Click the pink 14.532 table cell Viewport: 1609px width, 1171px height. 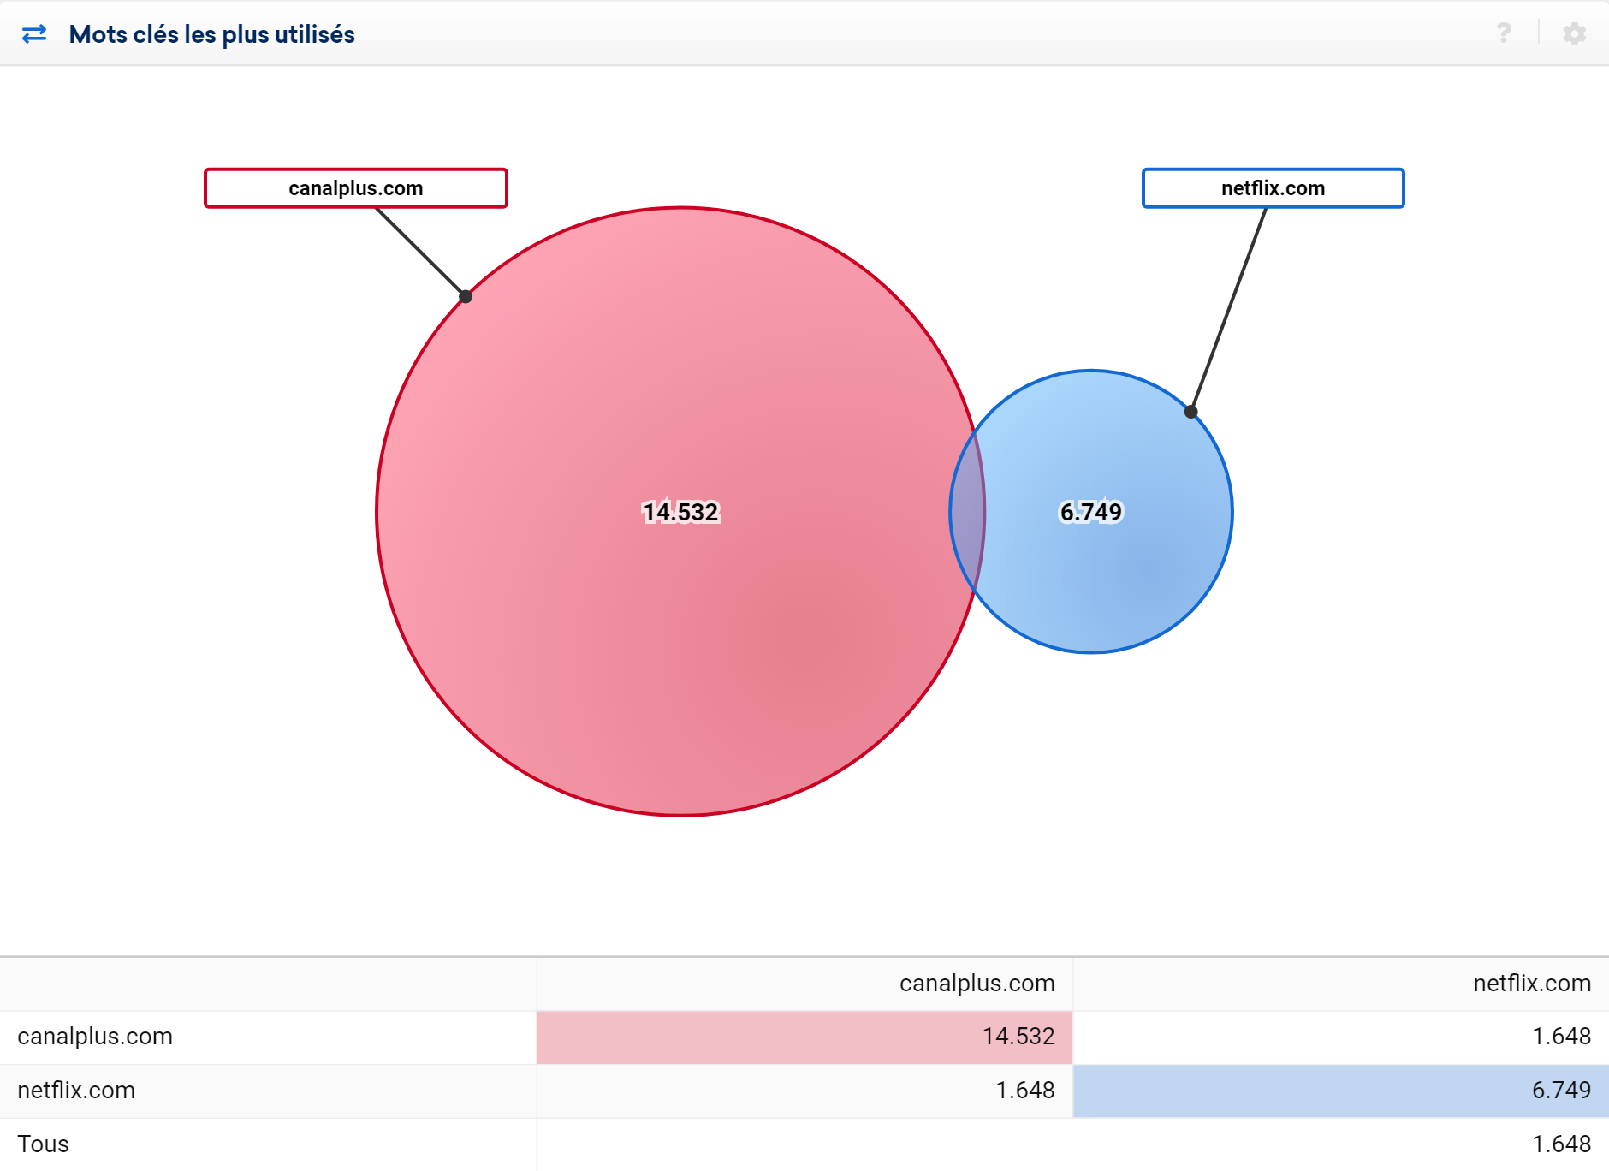(804, 1037)
